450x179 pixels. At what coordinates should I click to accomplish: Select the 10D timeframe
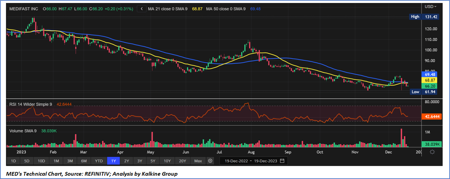click(41, 161)
